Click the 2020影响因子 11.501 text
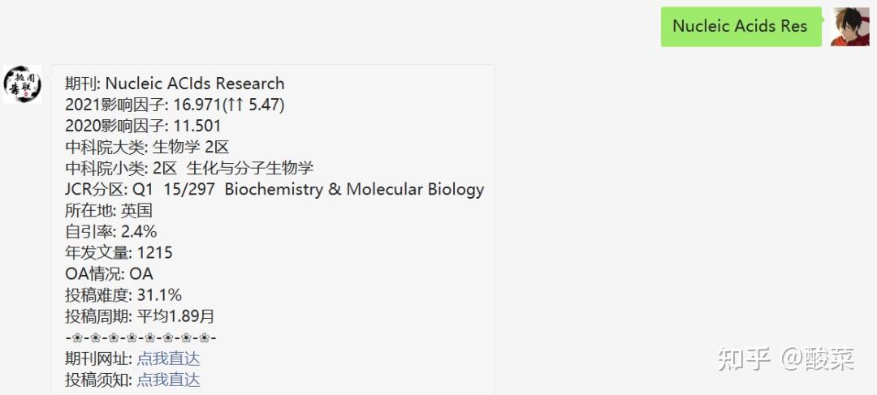877x395 pixels. [x=143, y=126]
